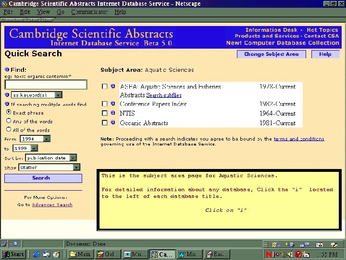Click Change Subject Area button
This screenshot has width=346, height=260.
pyautogui.click(x=272, y=54)
